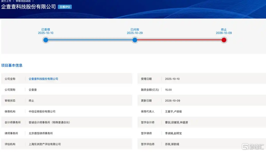266x152 pixels.
Task: Click the 受理日期 value 2025-10-10
Action: click(x=172, y=79)
